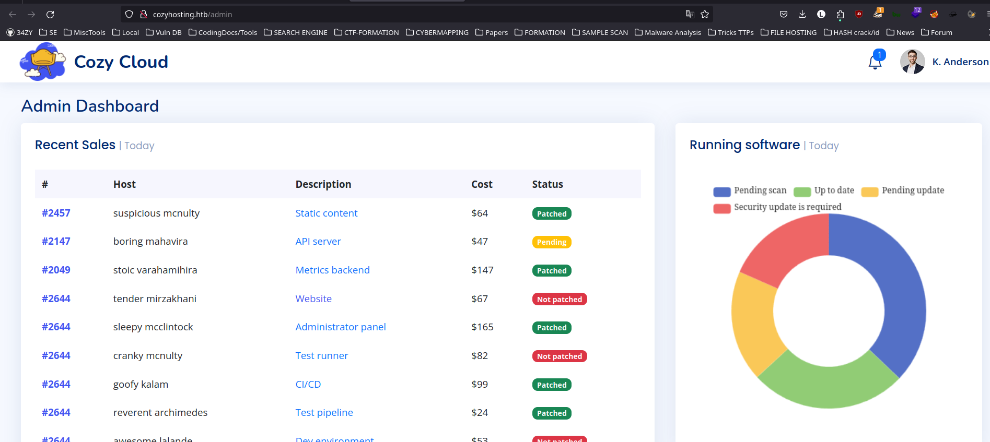Open the Tricks TTPs bookmark folder

pos(730,32)
